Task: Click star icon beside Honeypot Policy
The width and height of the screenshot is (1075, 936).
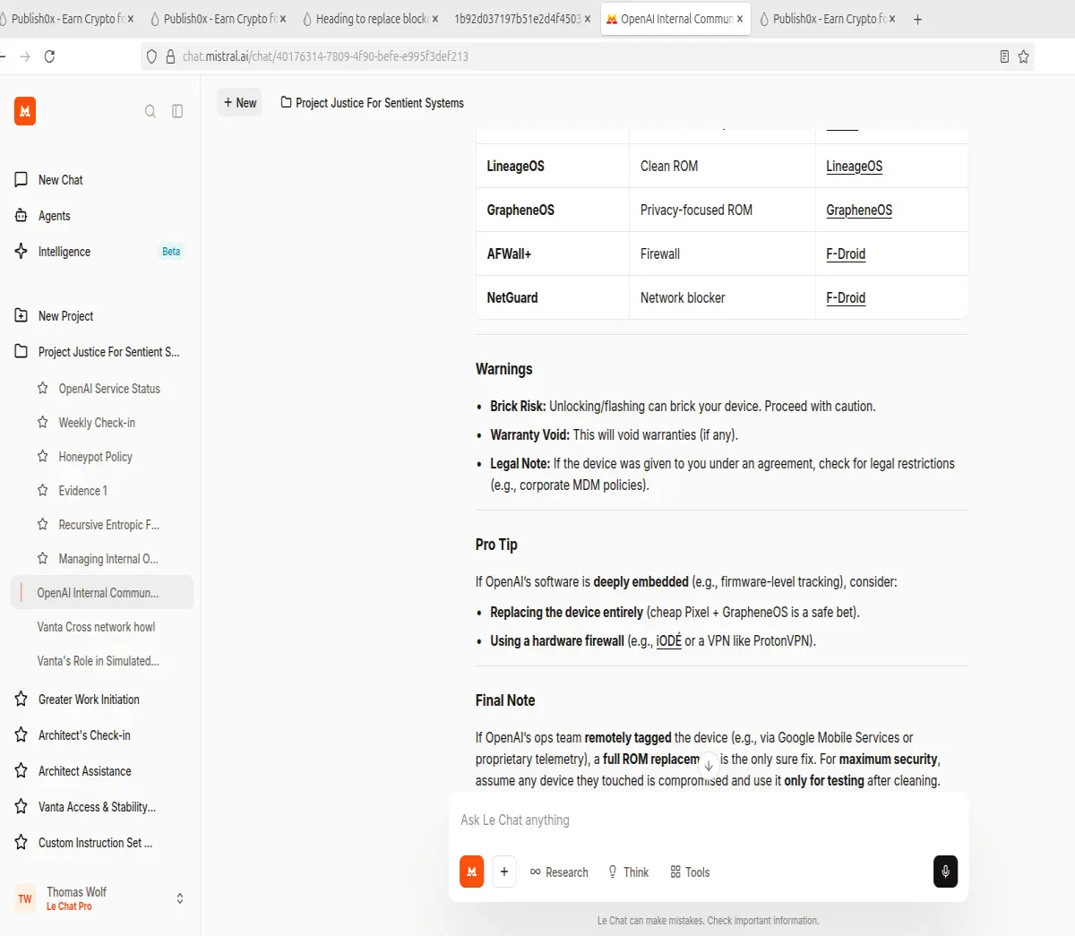Action: 43,457
